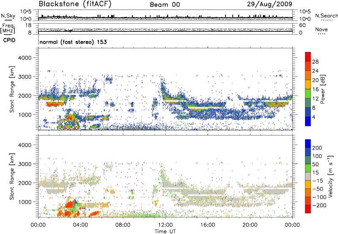Pick the 200 label on the velocity colorbar
Image resolution: width=338 pixels, height=234 pixels.
(317, 148)
